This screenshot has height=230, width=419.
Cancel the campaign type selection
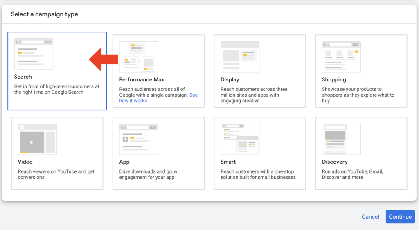click(370, 217)
